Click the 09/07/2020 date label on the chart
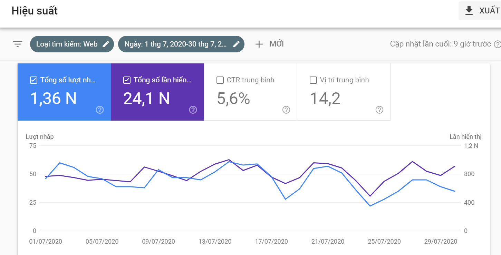 [158, 242]
